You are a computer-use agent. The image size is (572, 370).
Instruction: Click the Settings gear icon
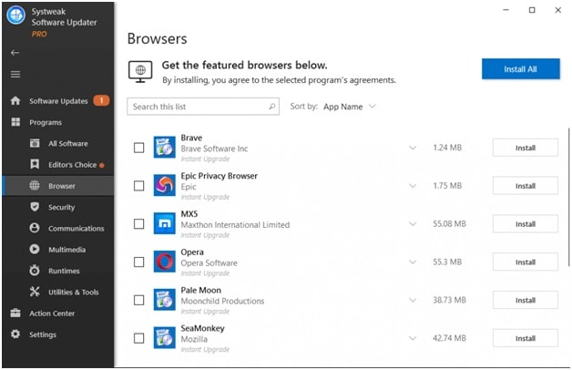pyautogui.click(x=15, y=334)
